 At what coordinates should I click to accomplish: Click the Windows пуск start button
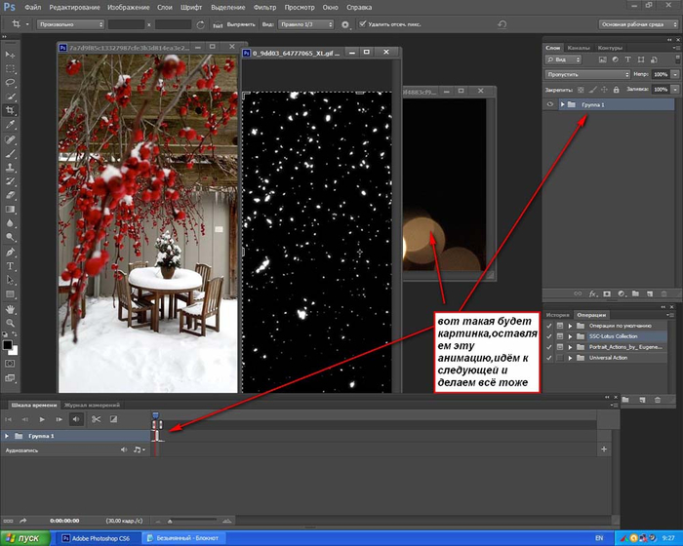click(x=23, y=538)
